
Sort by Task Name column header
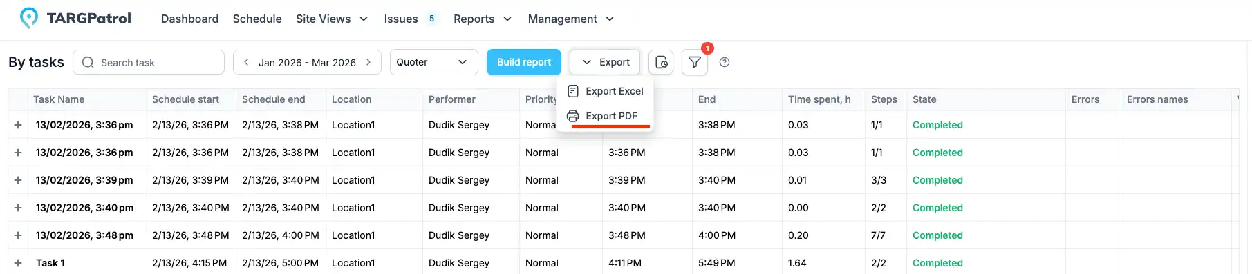(59, 99)
